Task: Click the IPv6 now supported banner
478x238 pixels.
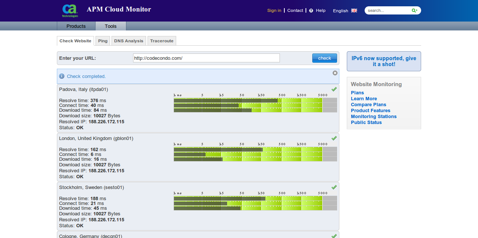Action: pos(384,61)
